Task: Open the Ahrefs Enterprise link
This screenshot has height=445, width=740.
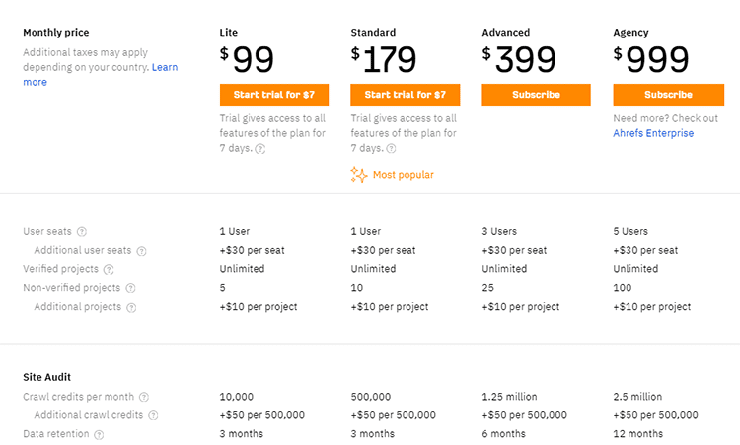Action: coord(653,133)
